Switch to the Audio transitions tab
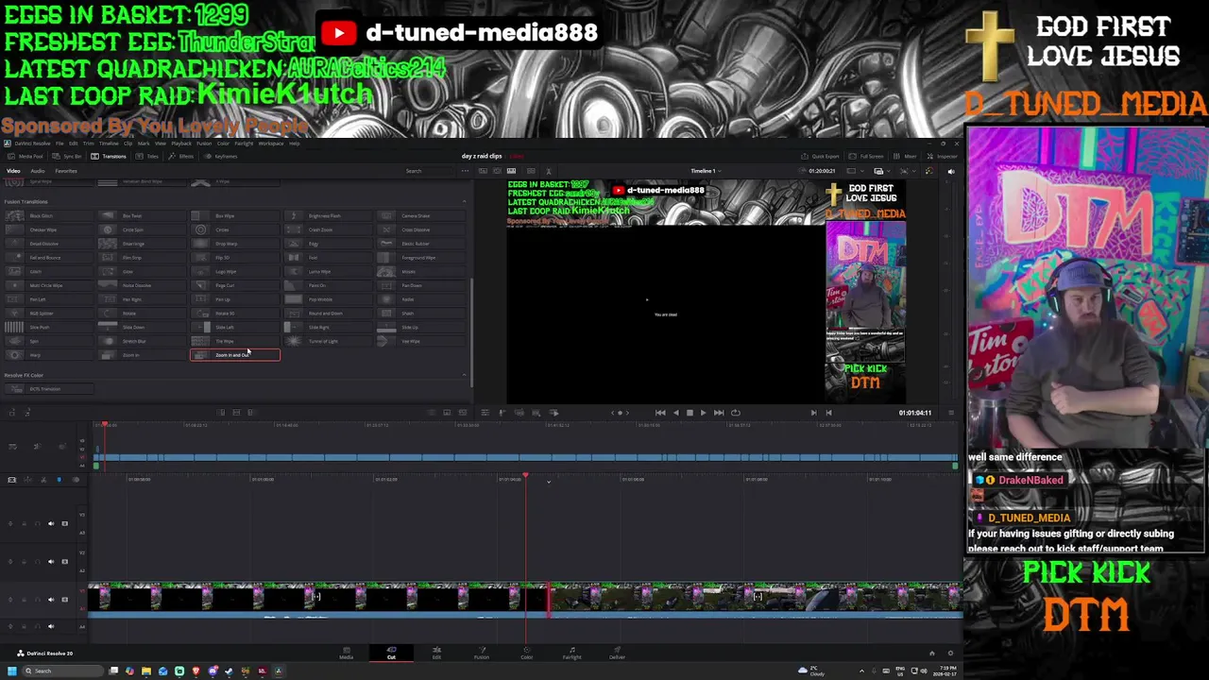The image size is (1209, 680). (38, 171)
